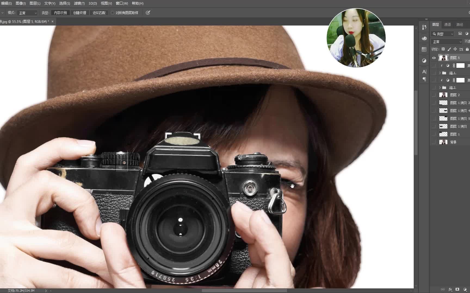Open blend mode 正常 dropdown in layers

[446, 42]
